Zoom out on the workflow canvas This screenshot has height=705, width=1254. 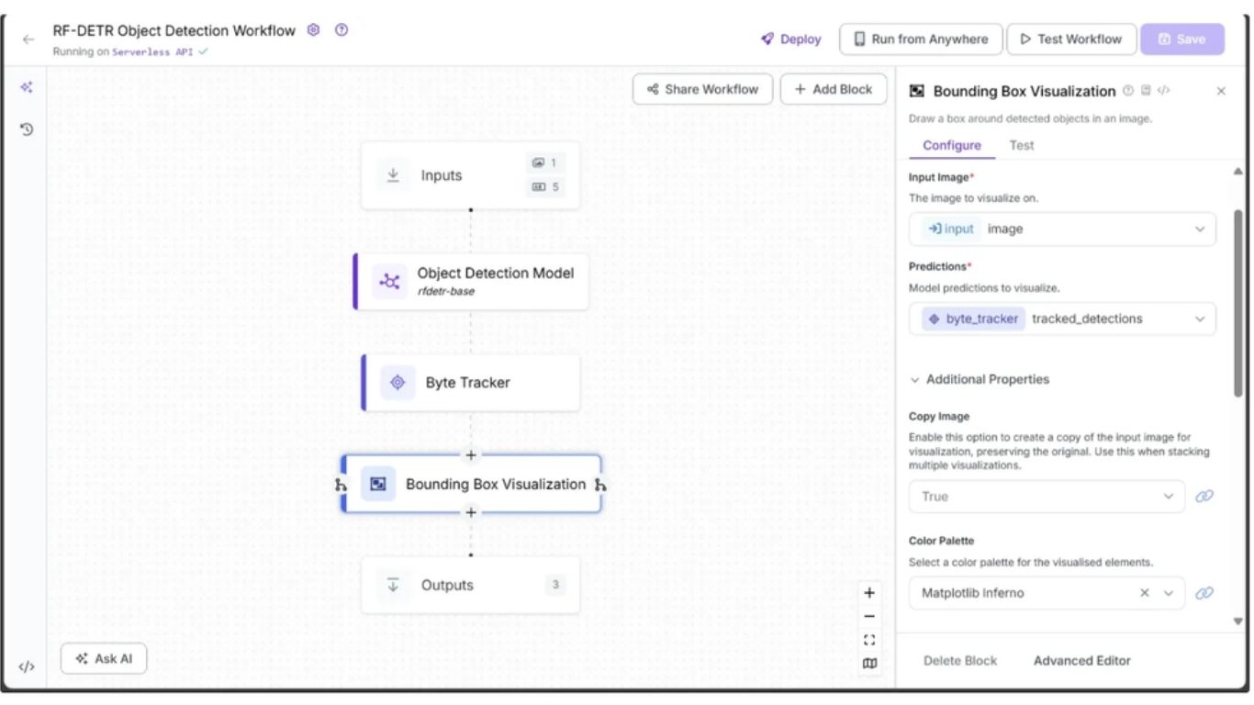(x=869, y=617)
